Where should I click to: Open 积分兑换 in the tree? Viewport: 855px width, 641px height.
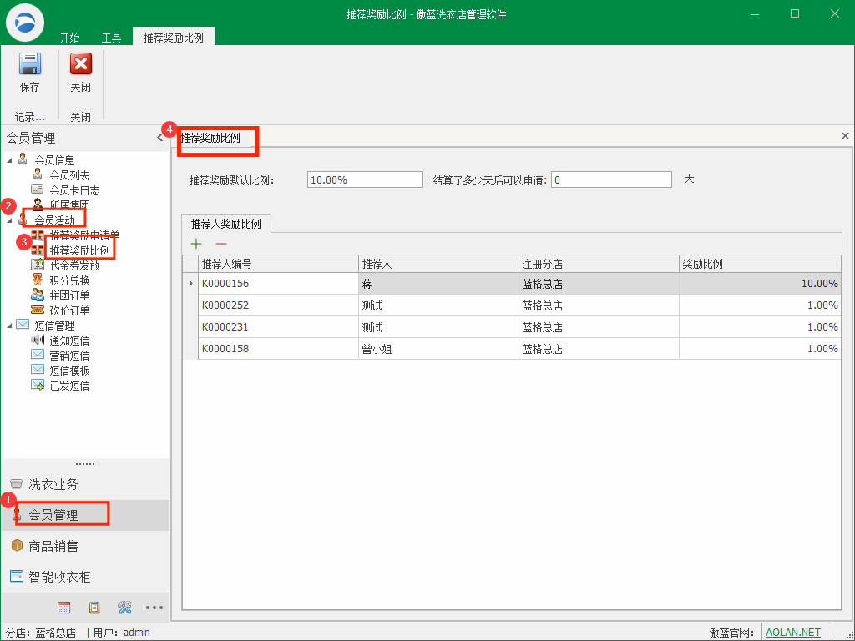click(70, 280)
